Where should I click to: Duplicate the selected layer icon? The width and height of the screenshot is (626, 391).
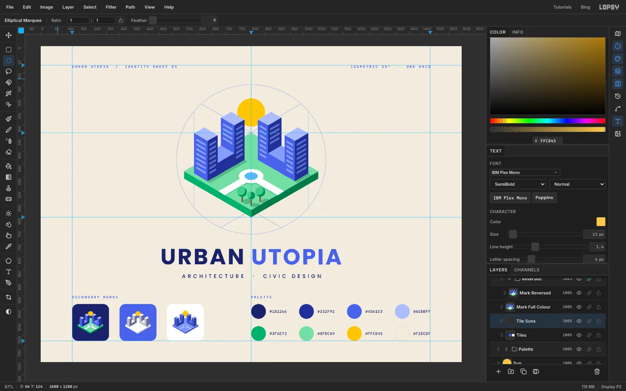[x=523, y=371]
